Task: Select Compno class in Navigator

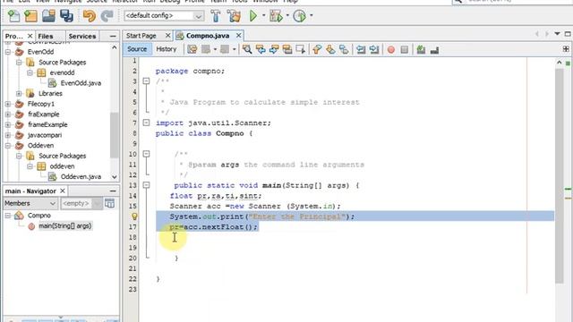Action: pos(39,216)
